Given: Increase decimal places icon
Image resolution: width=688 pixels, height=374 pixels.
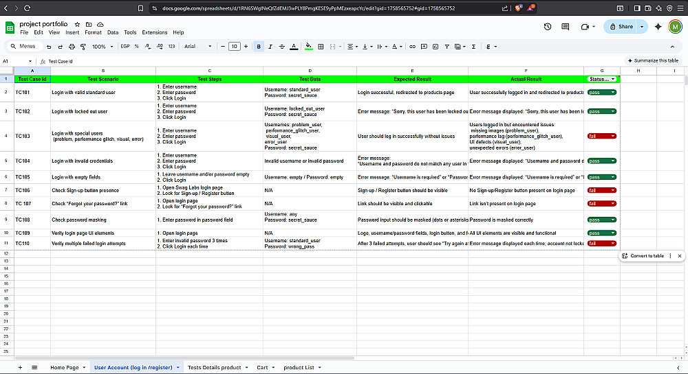Looking at the screenshot, I should click(x=160, y=47).
